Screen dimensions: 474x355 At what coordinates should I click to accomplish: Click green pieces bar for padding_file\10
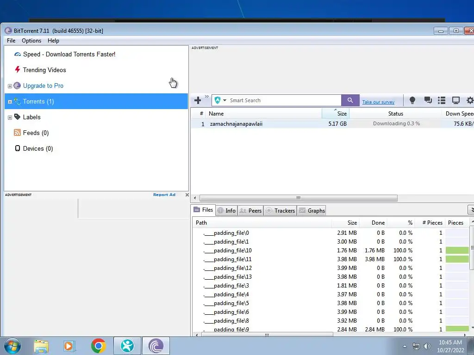pos(457,251)
